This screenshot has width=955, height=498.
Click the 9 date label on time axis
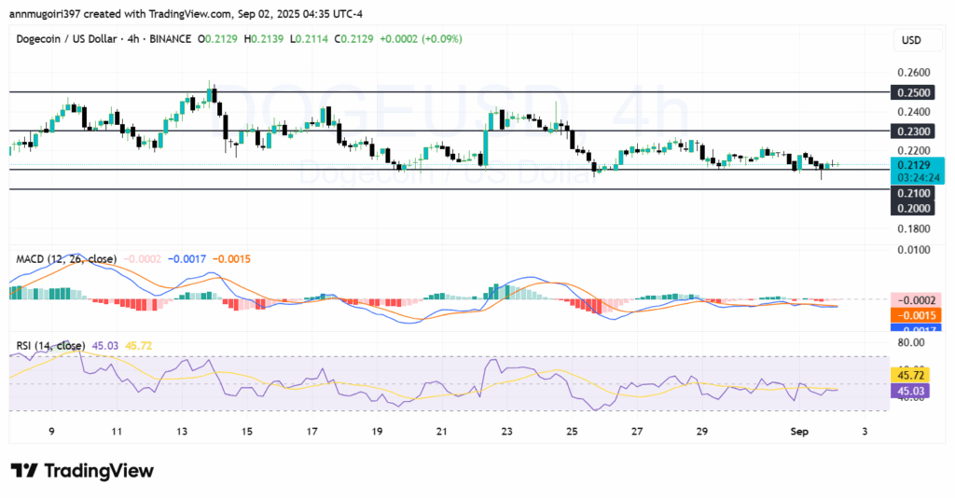click(x=52, y=432)
